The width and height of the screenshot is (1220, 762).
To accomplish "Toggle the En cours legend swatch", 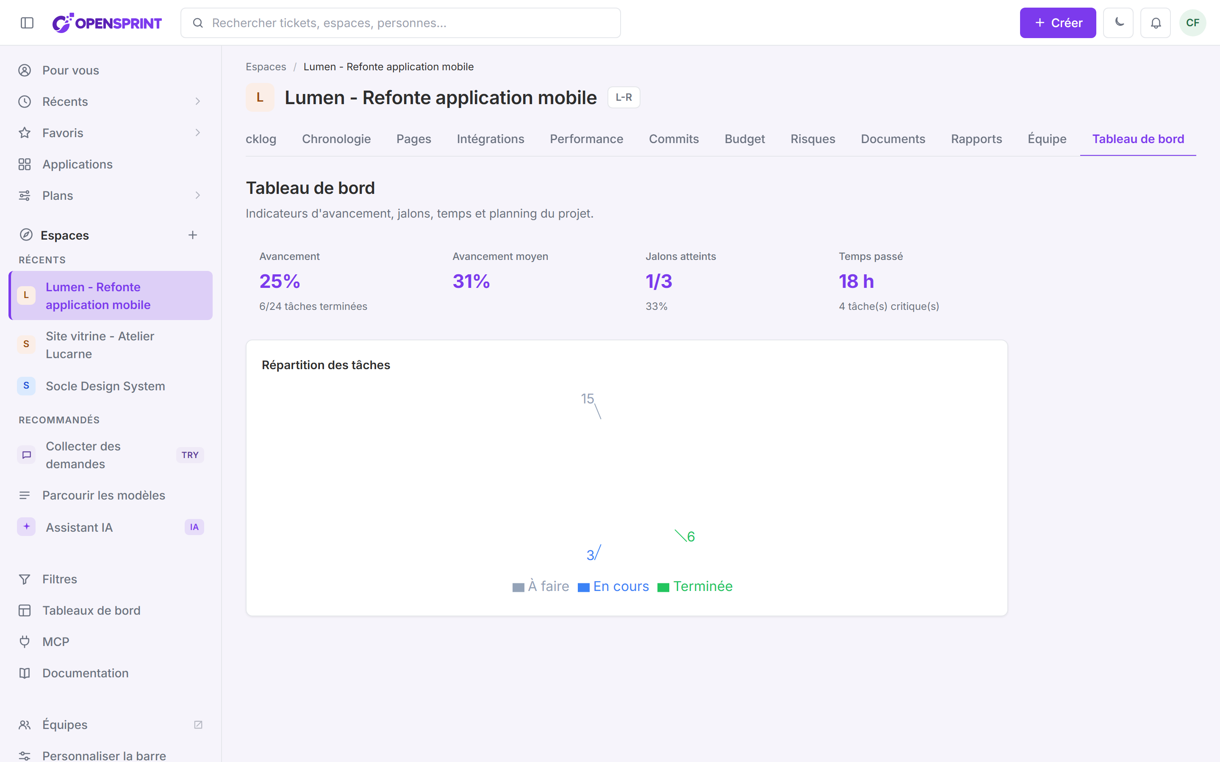I will click(x=583, y=588).
